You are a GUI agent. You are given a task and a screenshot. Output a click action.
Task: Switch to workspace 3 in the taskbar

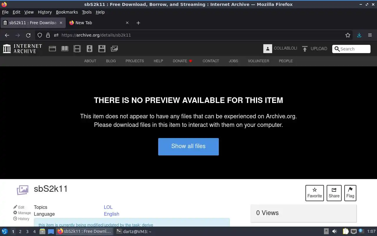tap(27, 232)
